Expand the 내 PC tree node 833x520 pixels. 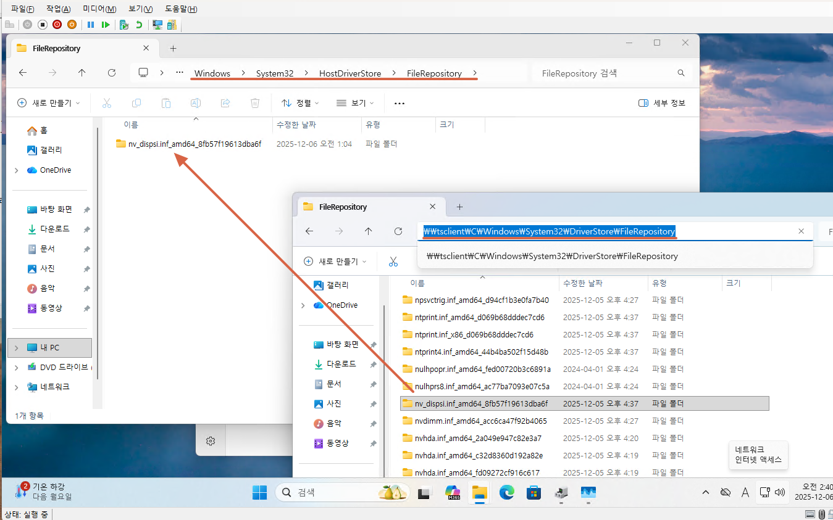point(17,348)
